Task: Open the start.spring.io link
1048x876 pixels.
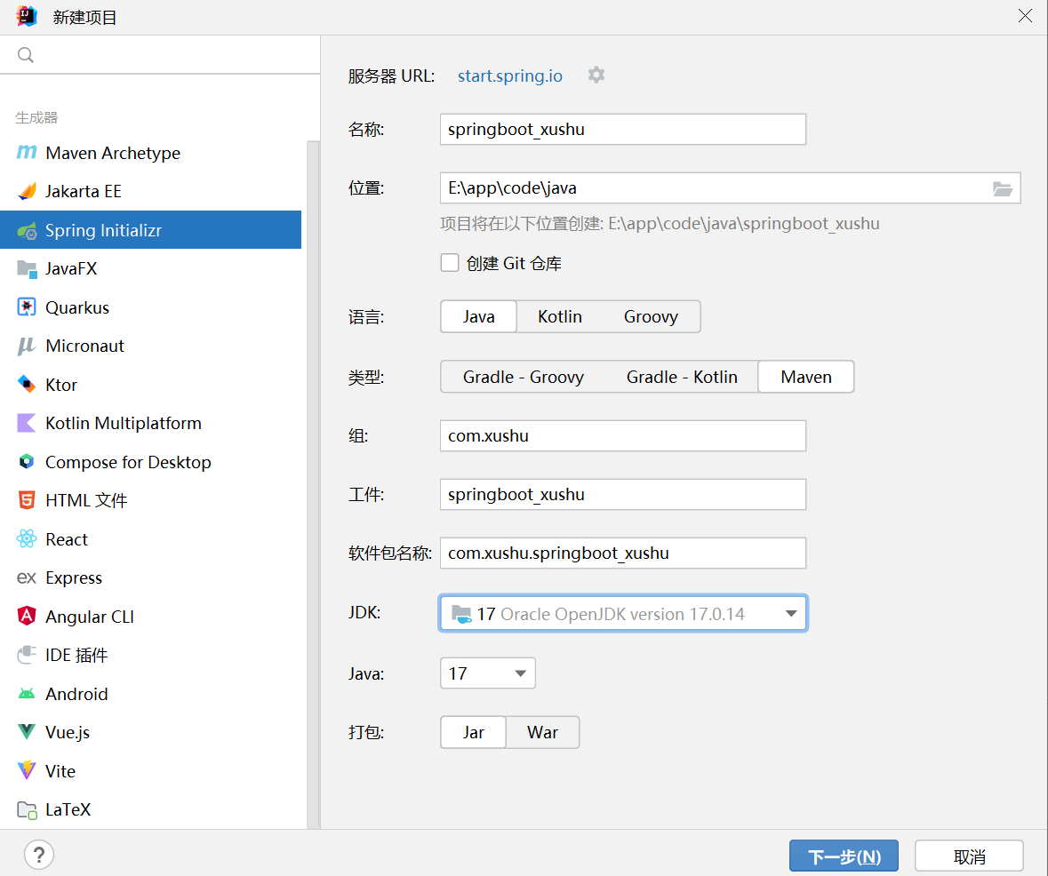Action: (x=510, y=76)
